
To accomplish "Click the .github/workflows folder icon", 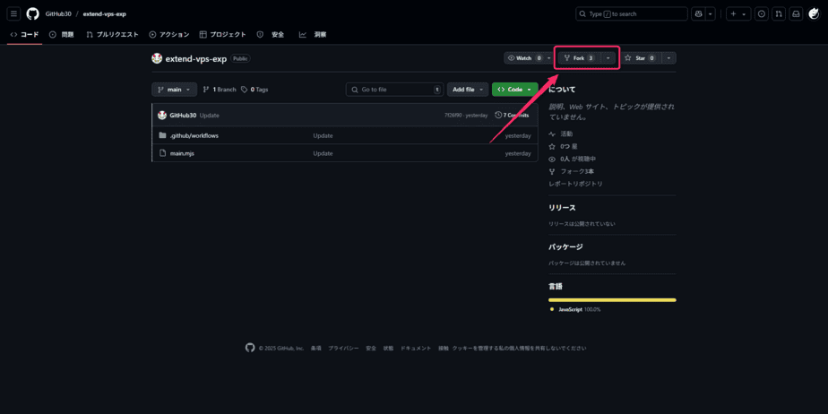I will tap(163, 135).
